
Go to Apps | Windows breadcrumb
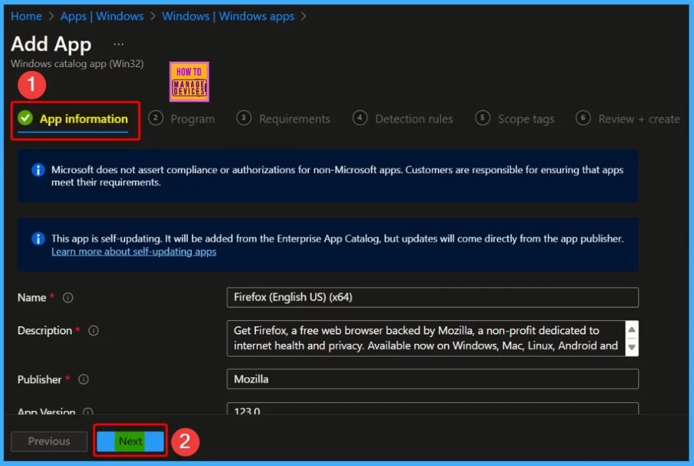point(102,16)
